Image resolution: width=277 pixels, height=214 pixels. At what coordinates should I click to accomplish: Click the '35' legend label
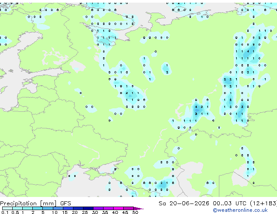[x=105, y=212]
